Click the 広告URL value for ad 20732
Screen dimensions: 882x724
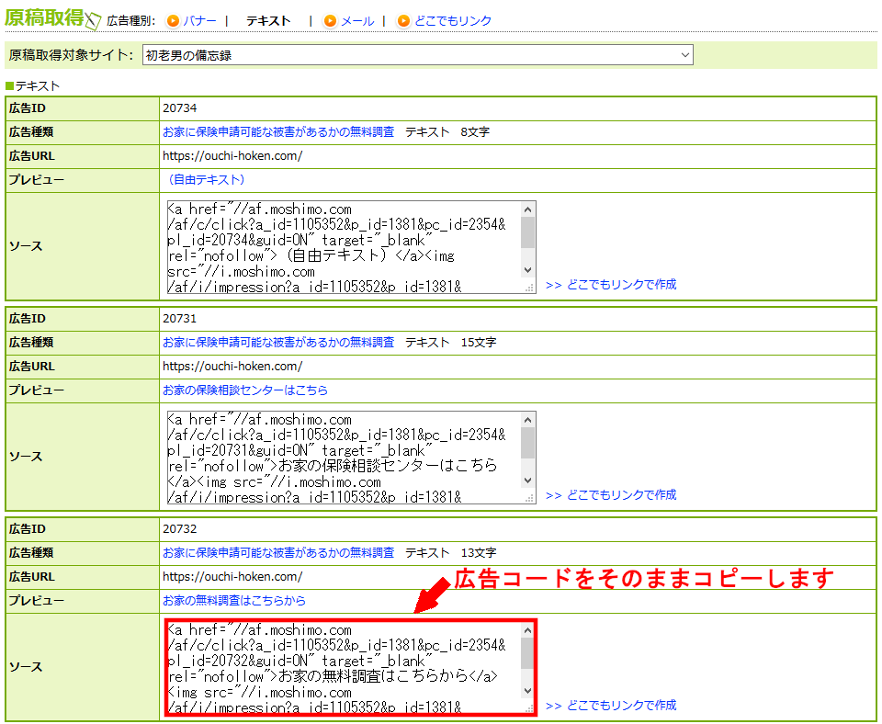pyautogui.click(x=232, y=577)
